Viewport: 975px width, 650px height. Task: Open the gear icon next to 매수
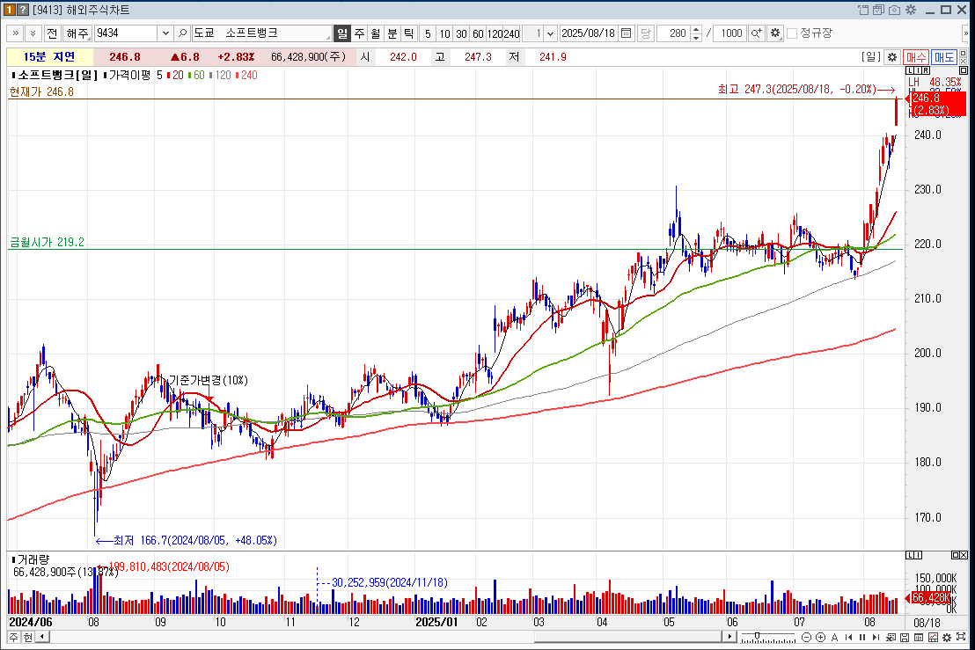[x=891, y=57]
